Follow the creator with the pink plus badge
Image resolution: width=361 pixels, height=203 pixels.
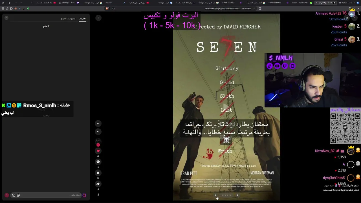98,145
